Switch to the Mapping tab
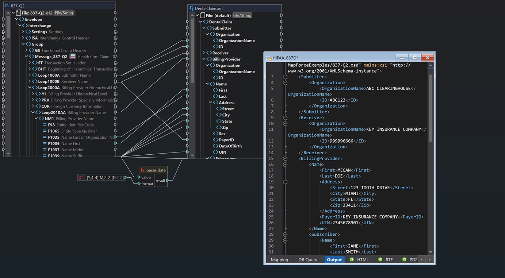The image size is (505, 278). point(279,260)
